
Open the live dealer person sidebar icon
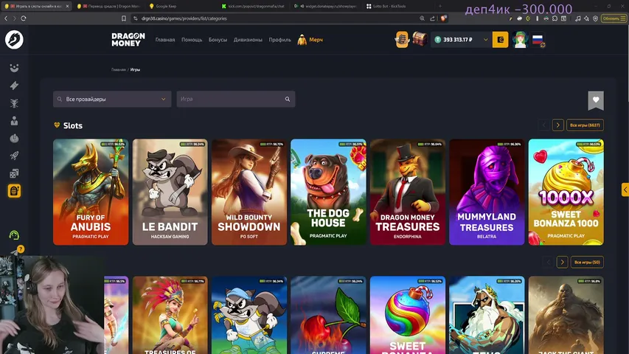(14, 121)
